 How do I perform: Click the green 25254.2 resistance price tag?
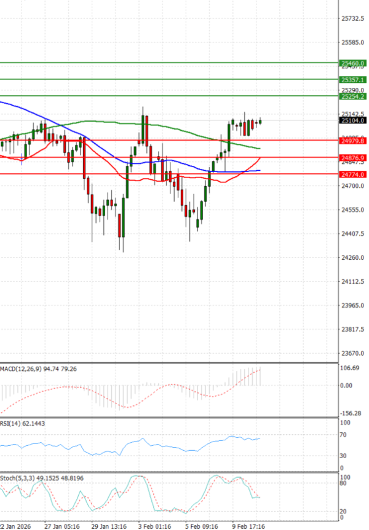click(353, 97)
